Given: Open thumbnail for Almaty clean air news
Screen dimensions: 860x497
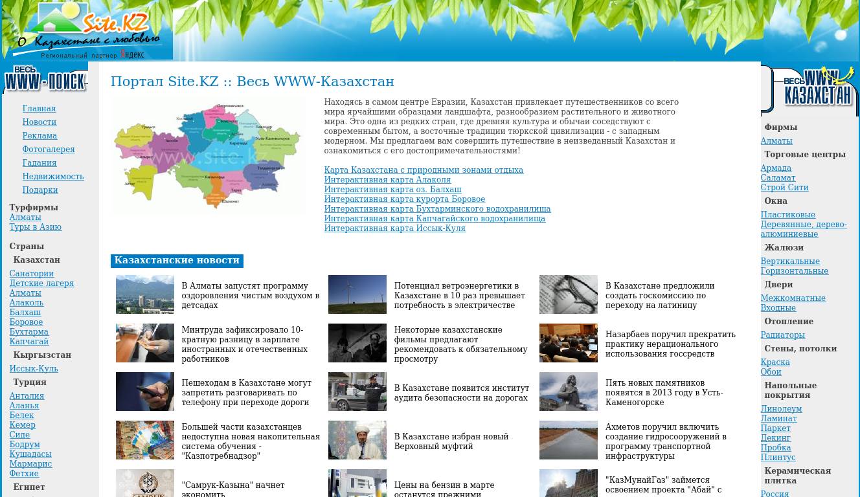Looking at the screenshot, I should [145, 294].
